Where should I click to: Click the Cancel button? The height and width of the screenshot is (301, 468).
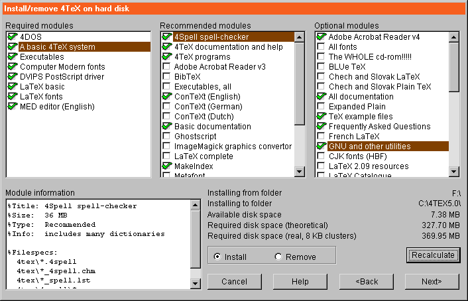tap(234, 282)
